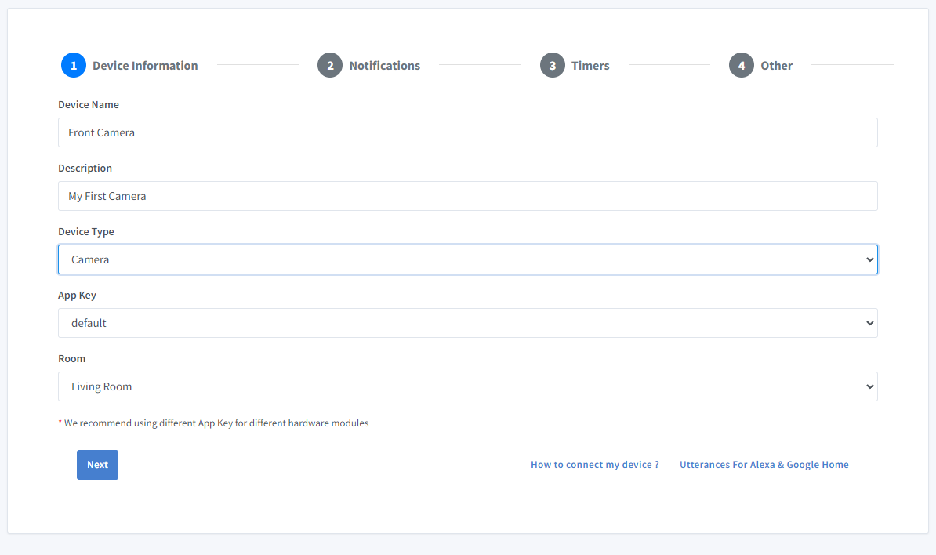Click the Room field label
936x555 pixels.
72,359
